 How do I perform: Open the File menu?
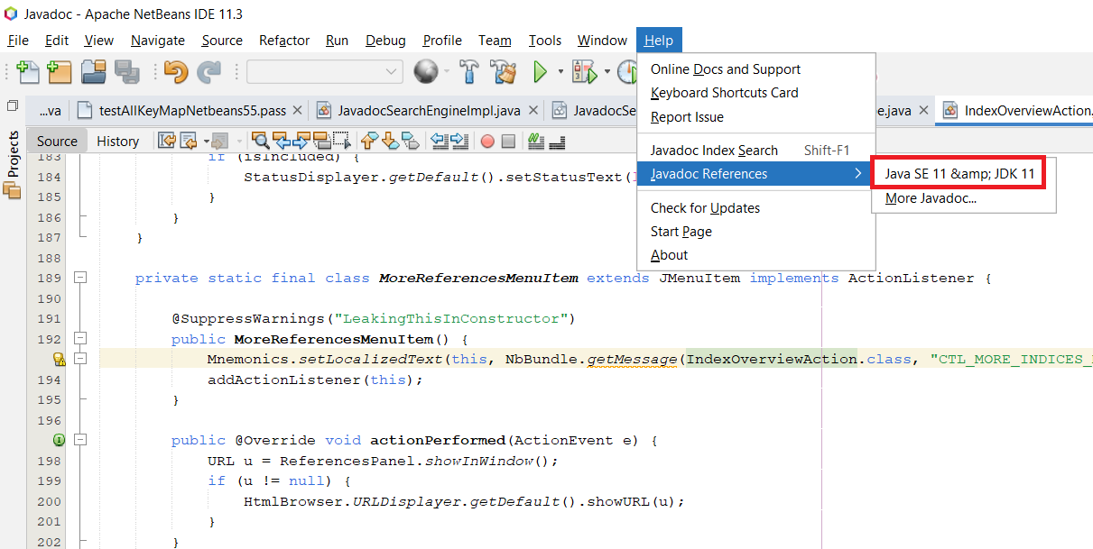click(x=18, y=40)
